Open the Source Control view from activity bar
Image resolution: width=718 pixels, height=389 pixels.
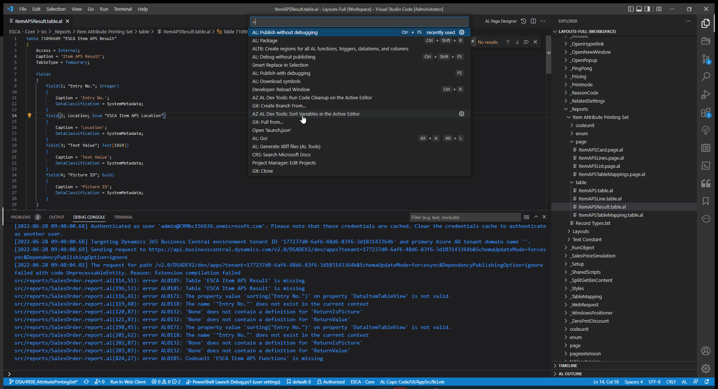tap(705, 59)
